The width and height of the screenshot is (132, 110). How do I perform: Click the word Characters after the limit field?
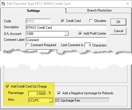click(100, 45)
